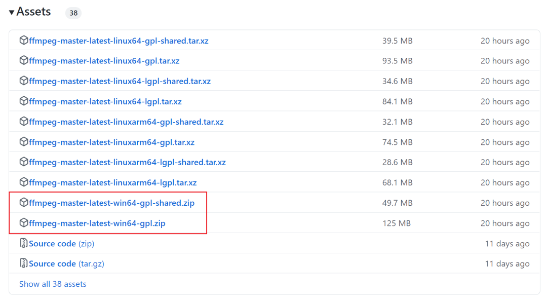Click 20 hours ago in the 125 MB row
This screenshot has width=547, height=302.
point(505,223)
